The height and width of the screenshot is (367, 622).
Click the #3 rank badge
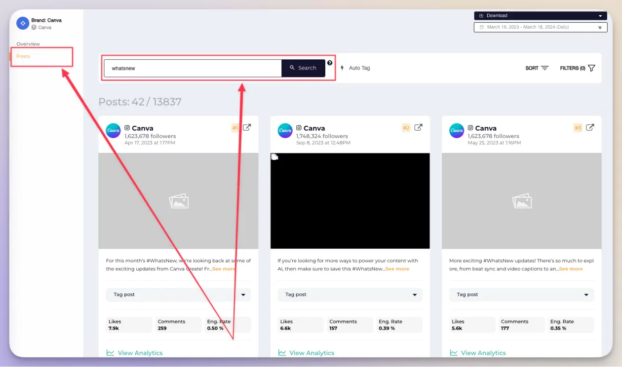point(578,128)
